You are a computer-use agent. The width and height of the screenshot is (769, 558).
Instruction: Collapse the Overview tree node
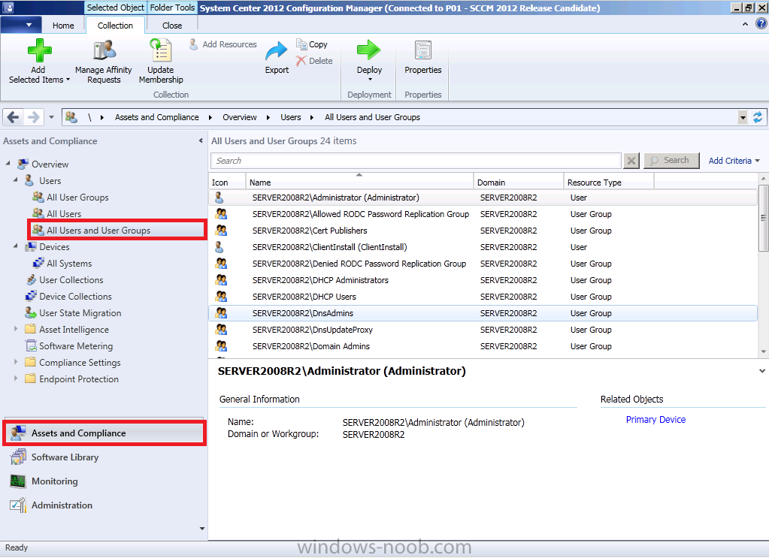(x=8, y=163)
